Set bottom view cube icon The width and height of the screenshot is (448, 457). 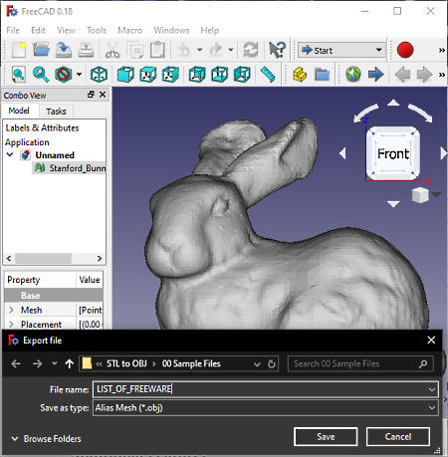click(x=220, y=75)
